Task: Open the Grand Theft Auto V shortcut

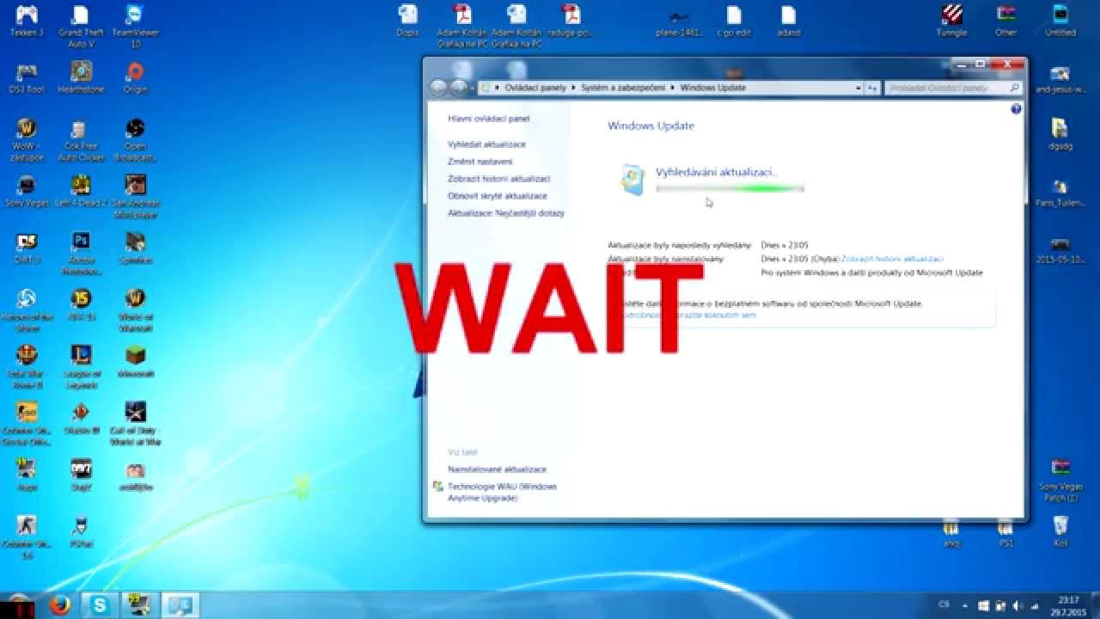Action: click(81, 24)
